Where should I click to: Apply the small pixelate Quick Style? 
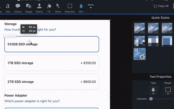tap(139, 41)
